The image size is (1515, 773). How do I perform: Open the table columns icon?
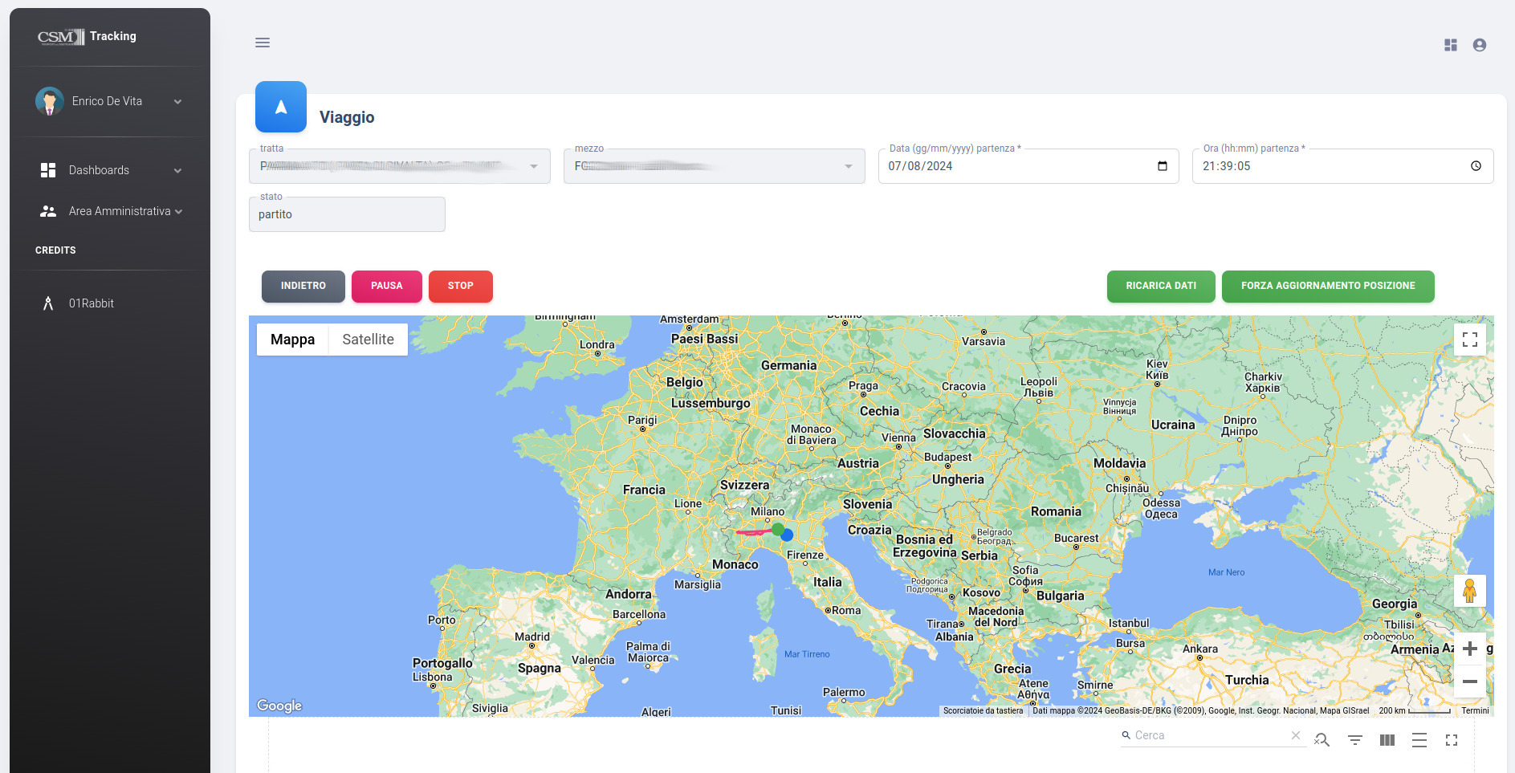[x=1387, y=740]
